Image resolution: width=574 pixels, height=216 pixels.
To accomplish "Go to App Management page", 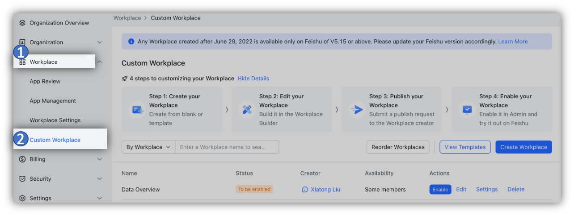I will 53,101.
